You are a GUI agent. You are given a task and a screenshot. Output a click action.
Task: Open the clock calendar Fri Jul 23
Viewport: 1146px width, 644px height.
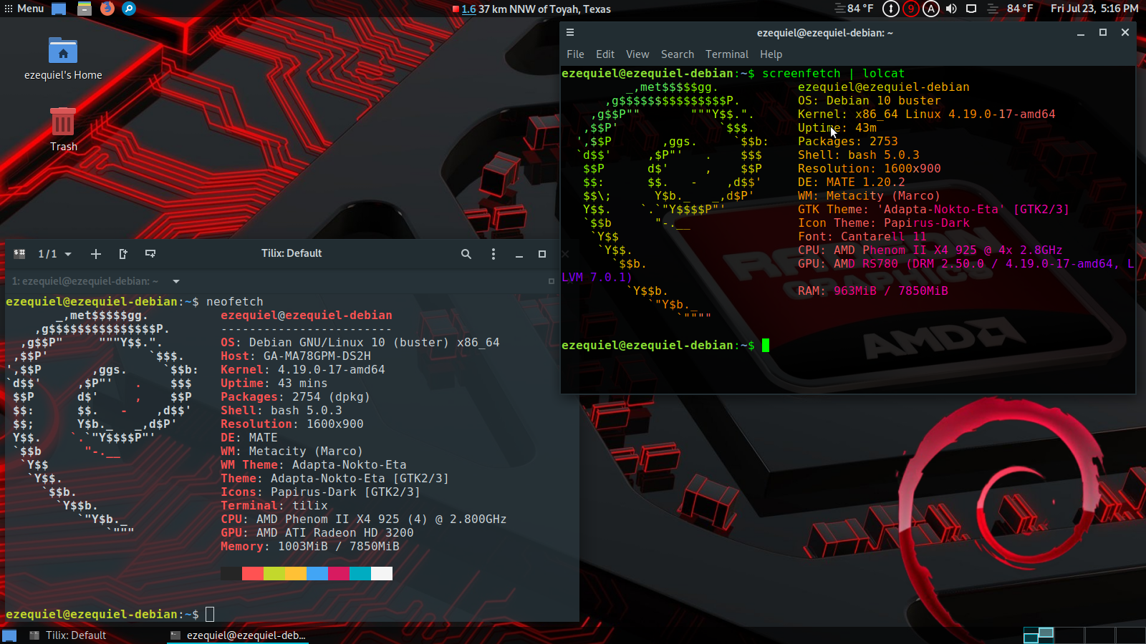click(1094, 9)
